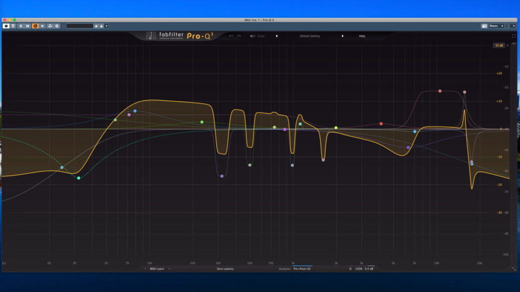Screen dimensions: 520x292
Task: Toggle plugin power bypass button
Action: [x=6, y=26]
